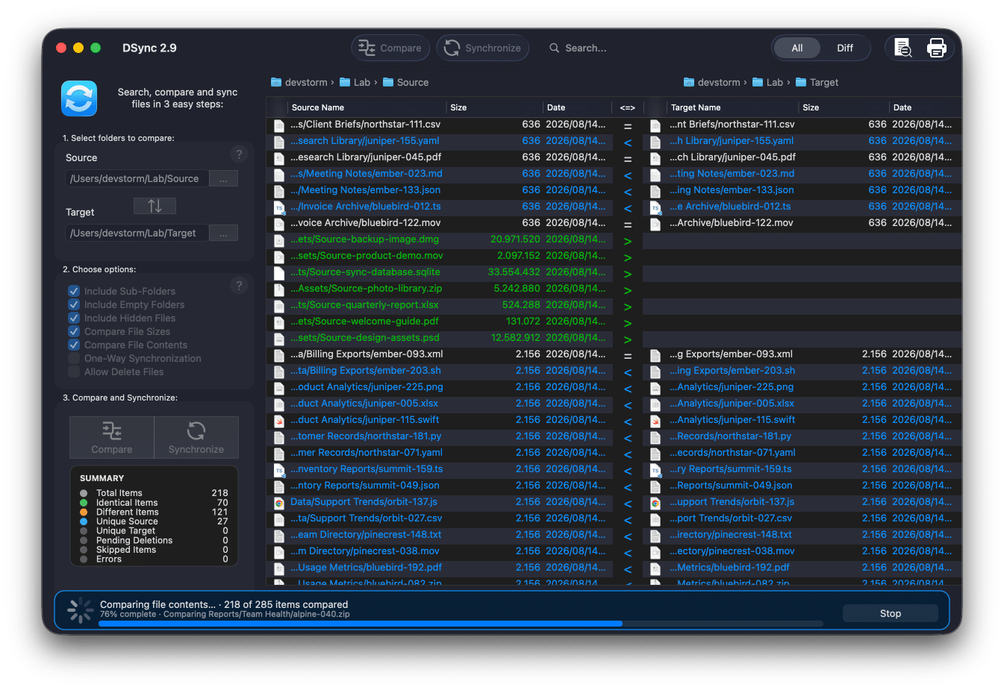Enable One-Way Synchronization checkbox
The image size is (1004, 690).
[74, 358]
